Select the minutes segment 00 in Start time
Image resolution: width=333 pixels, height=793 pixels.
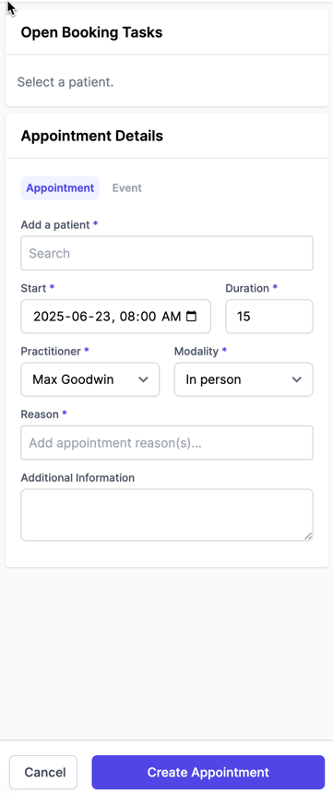pyautogui.click(x=149, y=317)
